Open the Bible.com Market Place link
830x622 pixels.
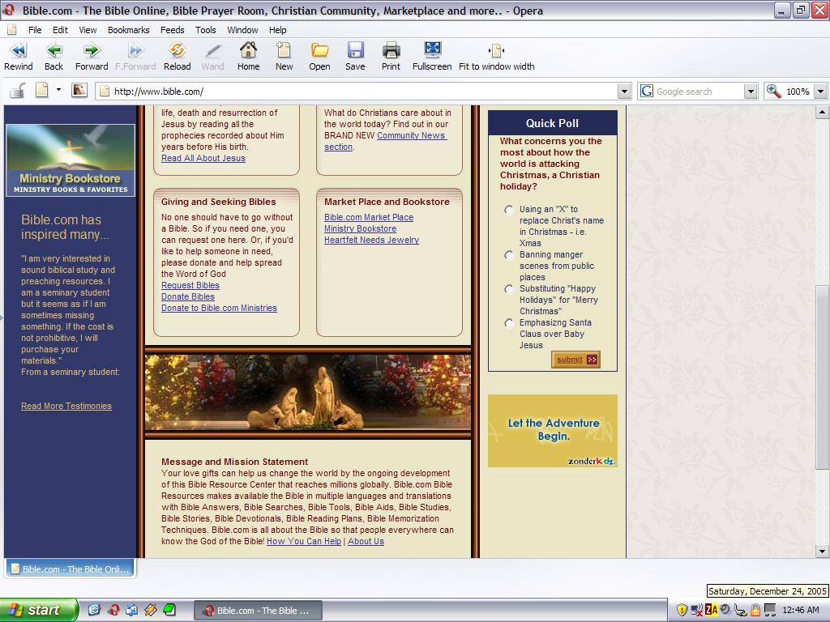point(369,217)
